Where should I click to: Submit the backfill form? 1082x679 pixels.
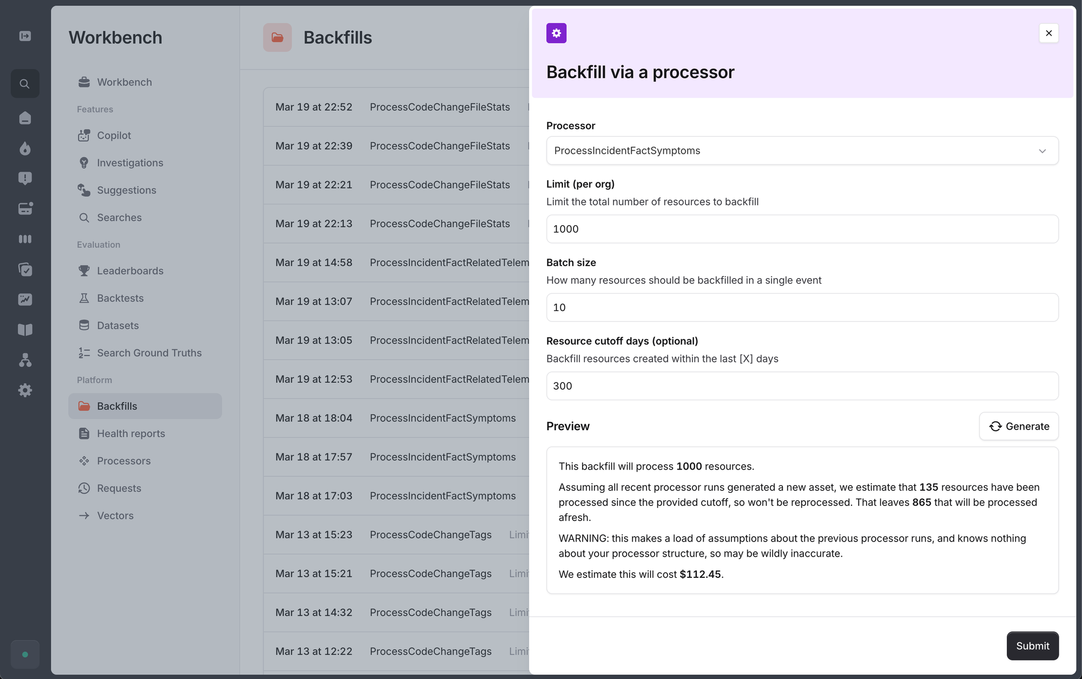[x=1032, y=645]
